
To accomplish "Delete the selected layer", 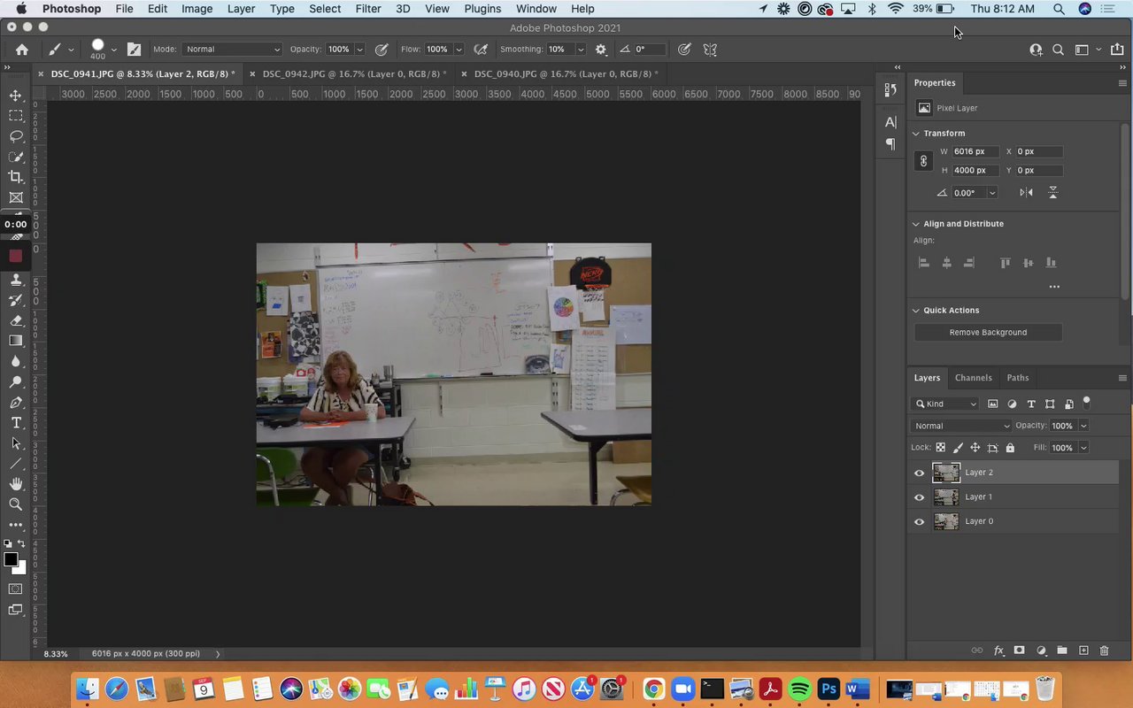I will pos(1104,650).
